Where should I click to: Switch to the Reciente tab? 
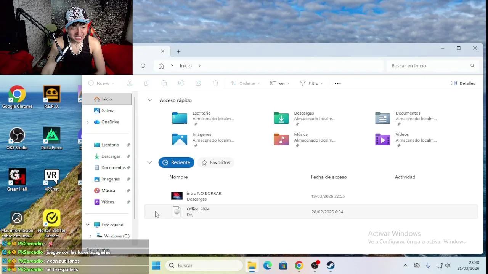click(x=177, y=162)
